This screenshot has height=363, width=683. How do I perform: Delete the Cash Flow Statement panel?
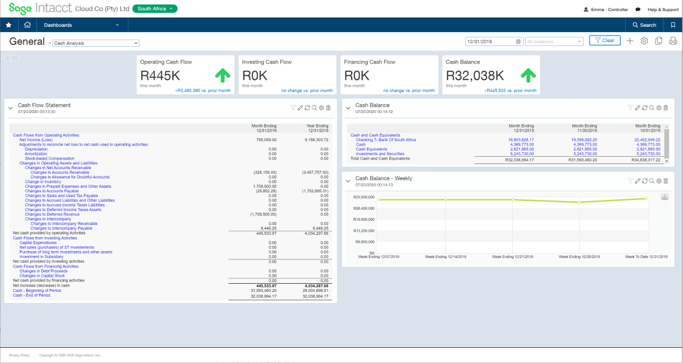[329, 108]
